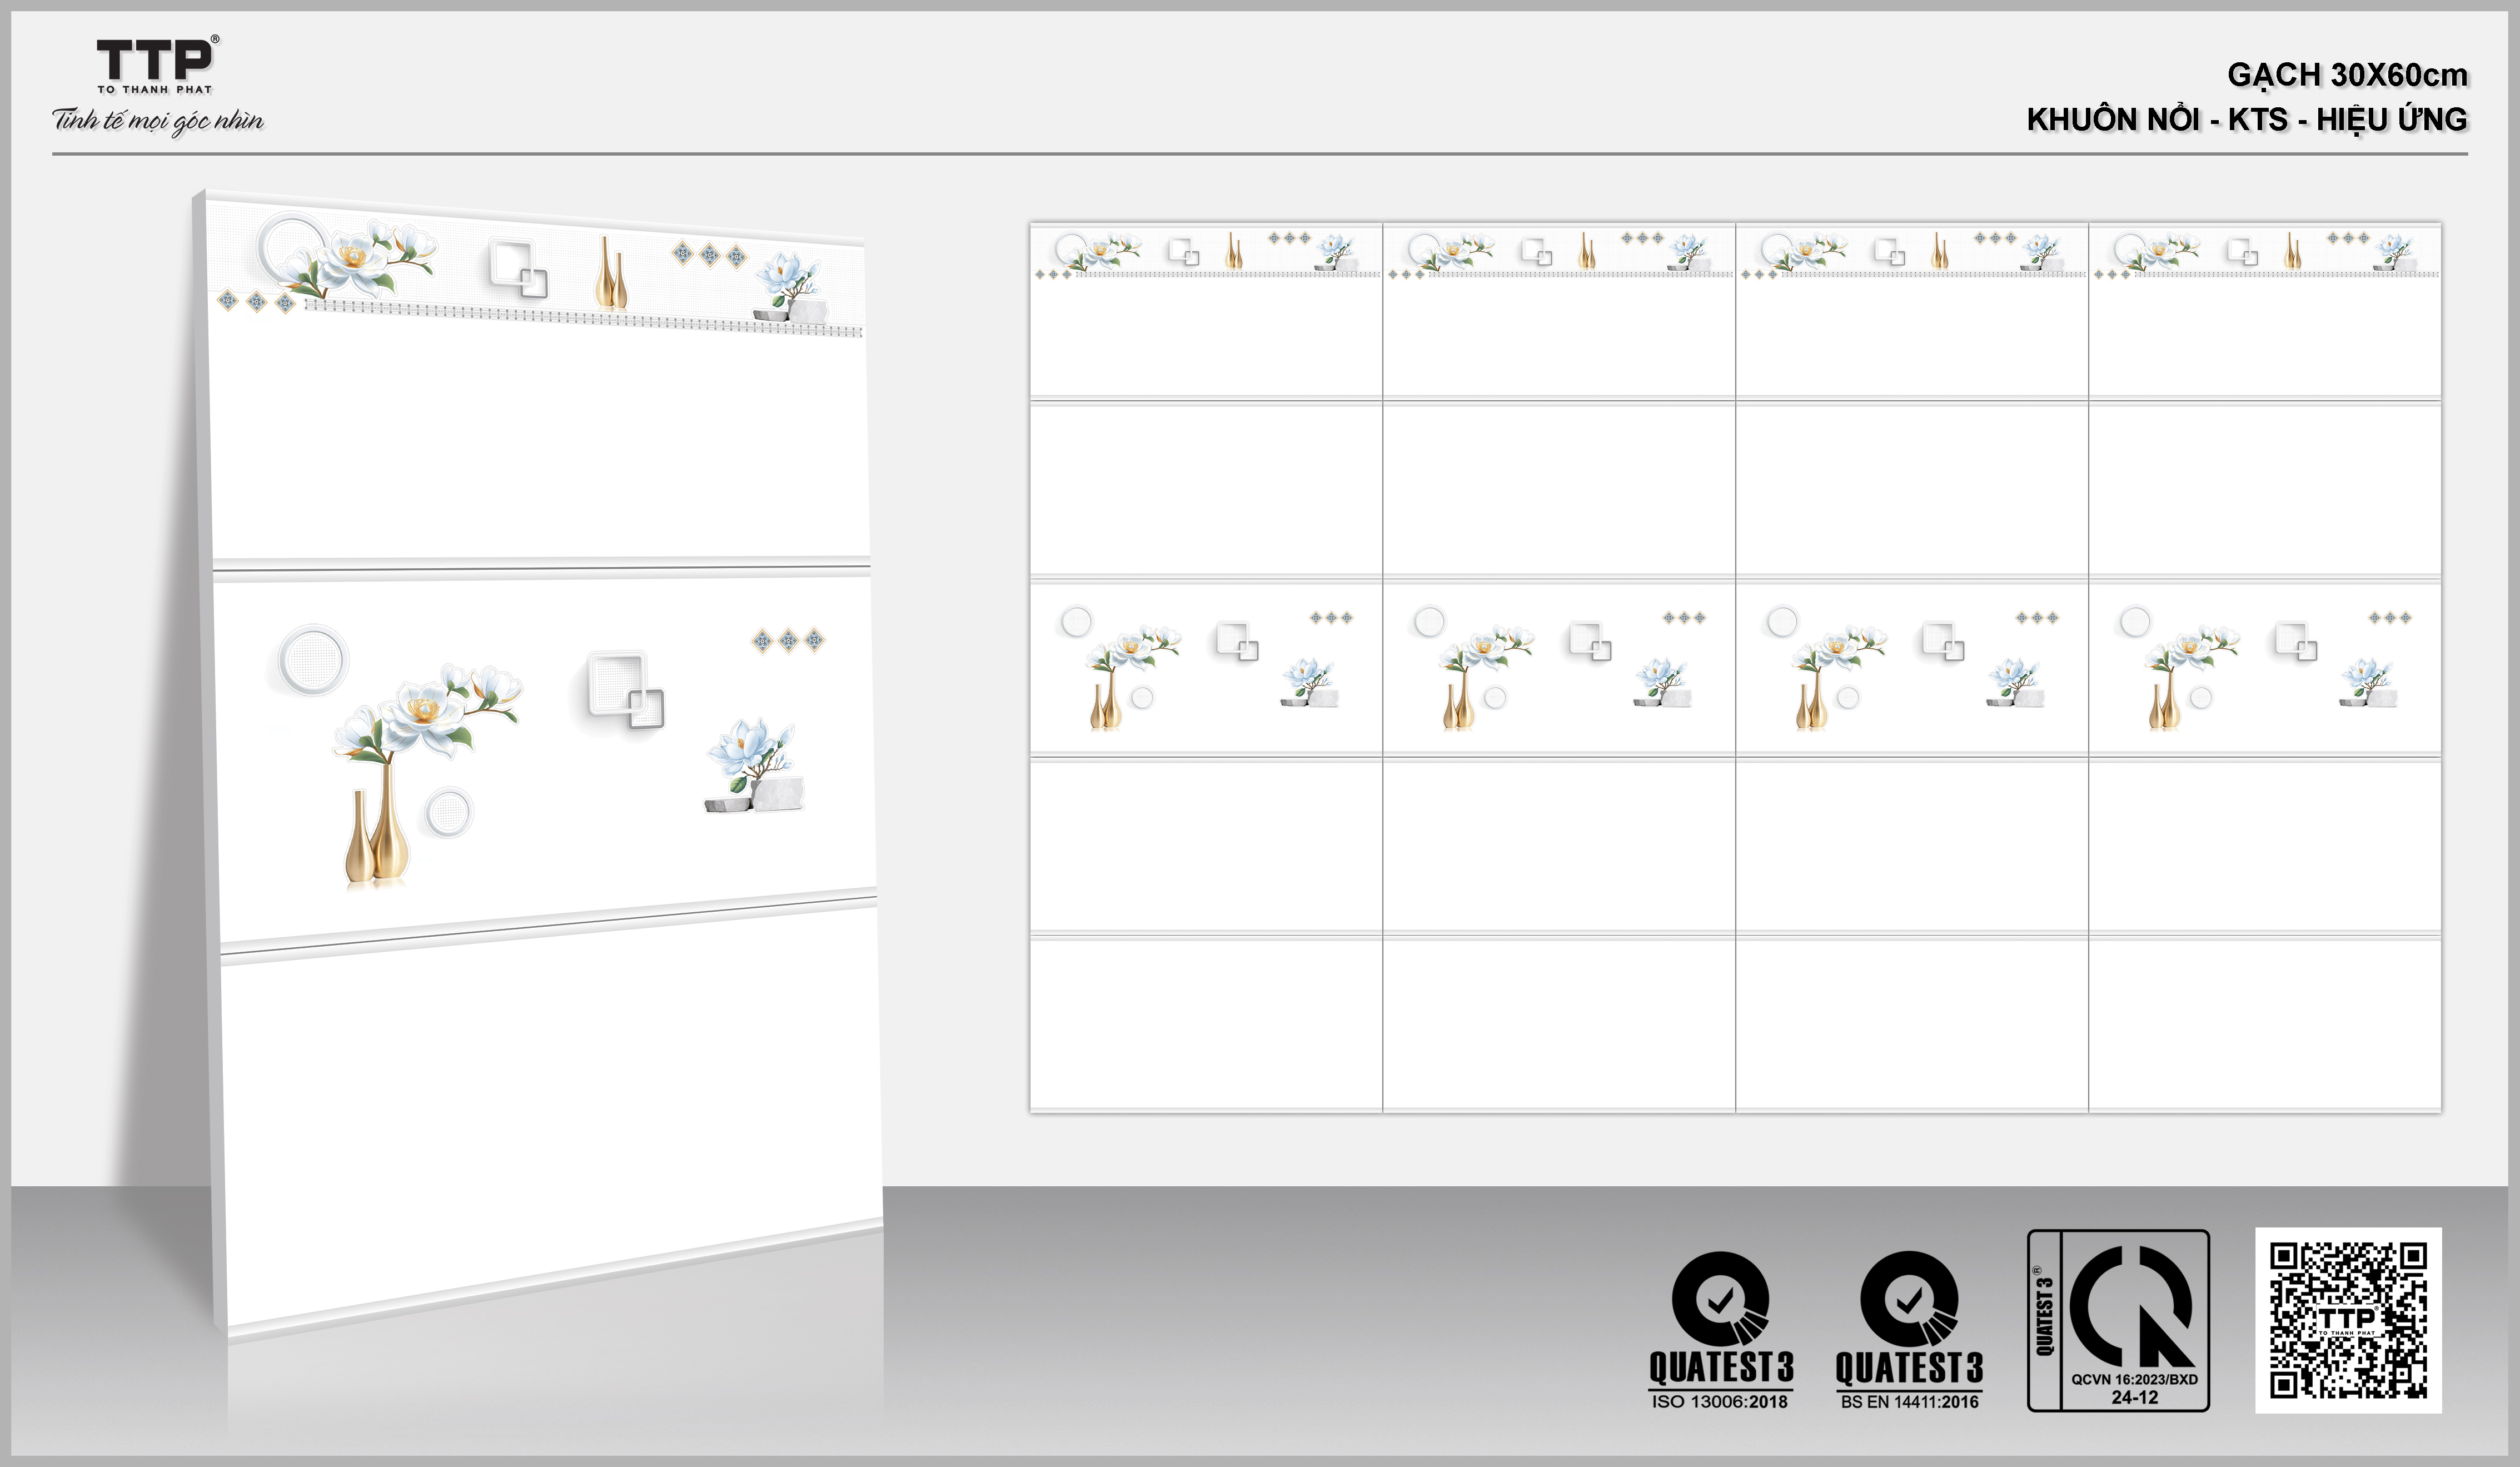Open the QUATEST3 BS EN 14411:2016 certification logo
This screenshot has width=2520, height=1467.
click(1909, 1330)
